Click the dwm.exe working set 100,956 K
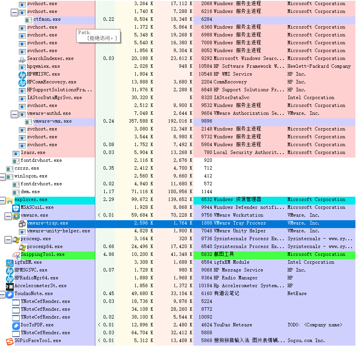The image size is (357, 346). pos(180,192)
